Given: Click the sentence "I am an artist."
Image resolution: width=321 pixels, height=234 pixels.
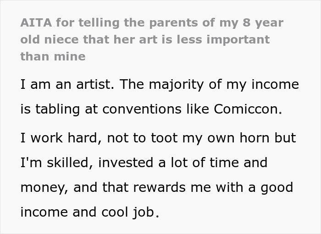Looking at the screenshot, I should (67, 84).
